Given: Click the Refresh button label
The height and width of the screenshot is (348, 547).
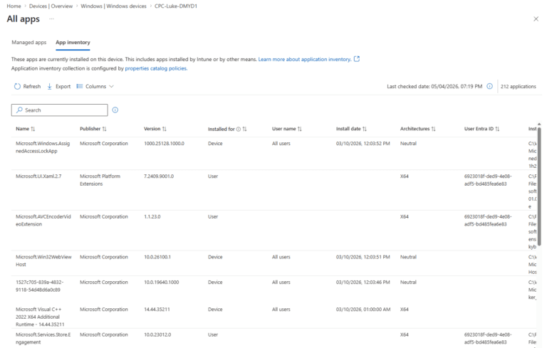Looking at the screenshot, I should (x=32, y=87).
